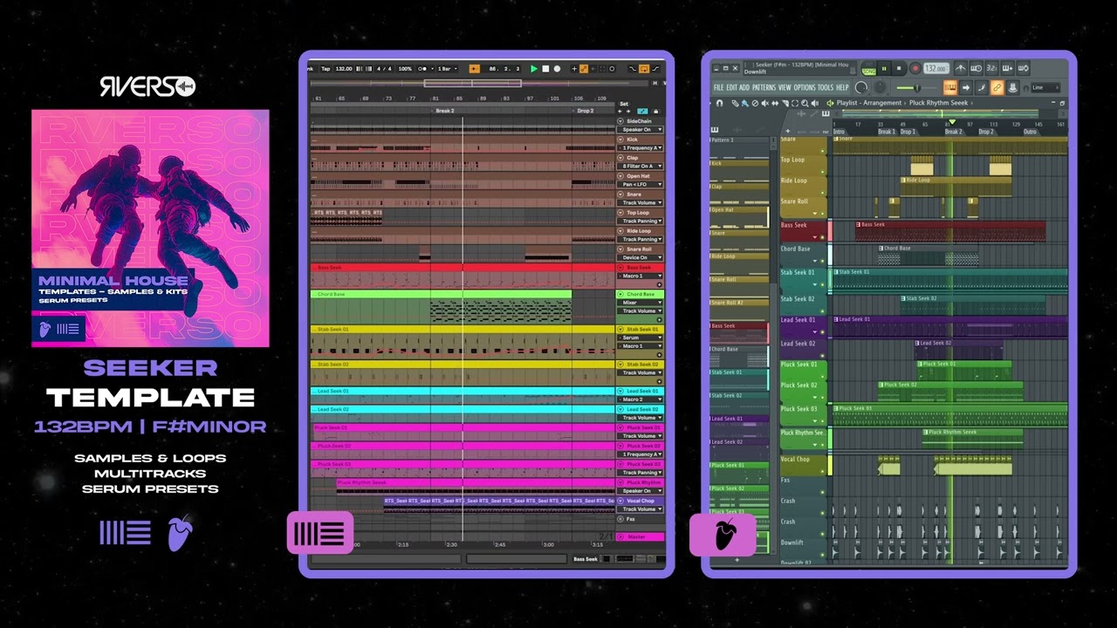Image resolution: width=1117 pixels, height=628 pixels.
Task: Click FL Studio horizontal swing slider
Action: click(x=915, y=87)
